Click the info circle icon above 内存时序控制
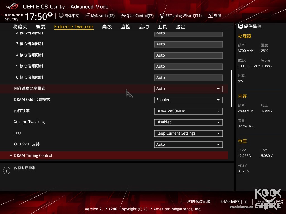 pyautogui.click(x=6, y=170)
